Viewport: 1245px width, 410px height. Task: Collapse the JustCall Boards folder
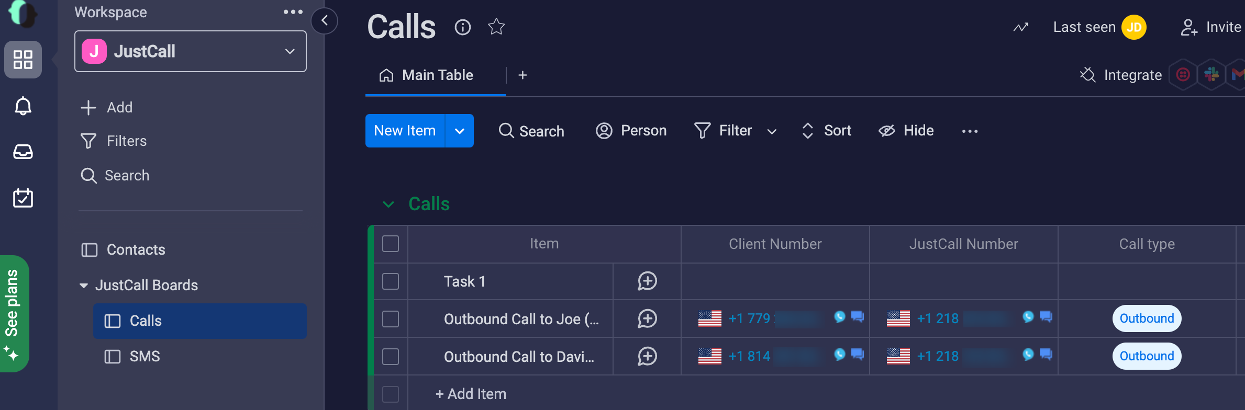[84, 286]
